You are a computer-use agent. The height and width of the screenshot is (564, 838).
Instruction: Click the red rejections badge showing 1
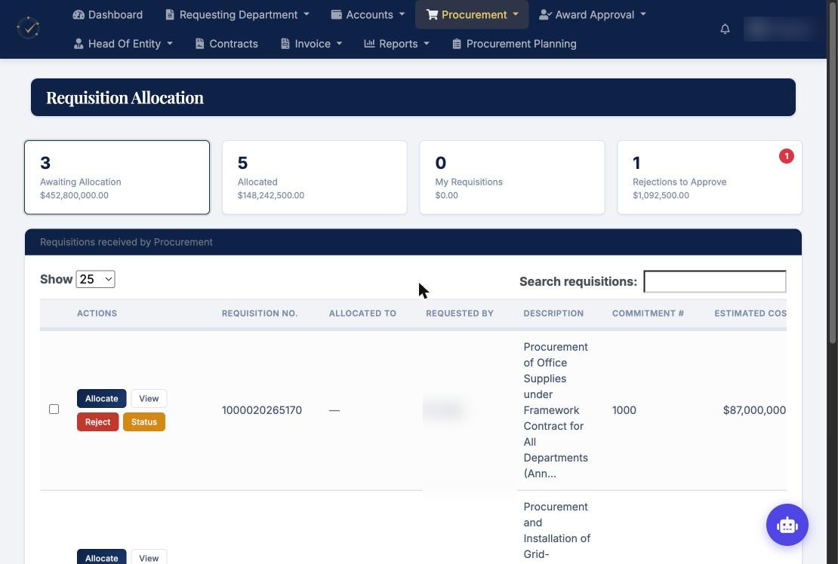pos(786,156)
